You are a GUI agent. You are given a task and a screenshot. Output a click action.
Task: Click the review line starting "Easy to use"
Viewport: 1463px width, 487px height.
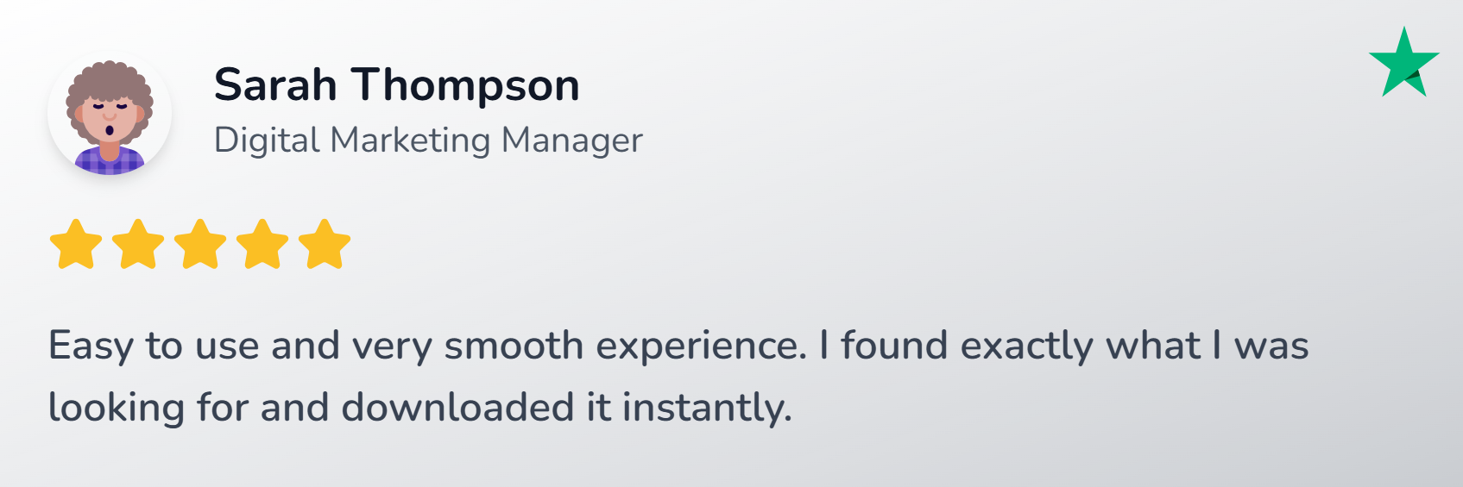coord(678,347)
